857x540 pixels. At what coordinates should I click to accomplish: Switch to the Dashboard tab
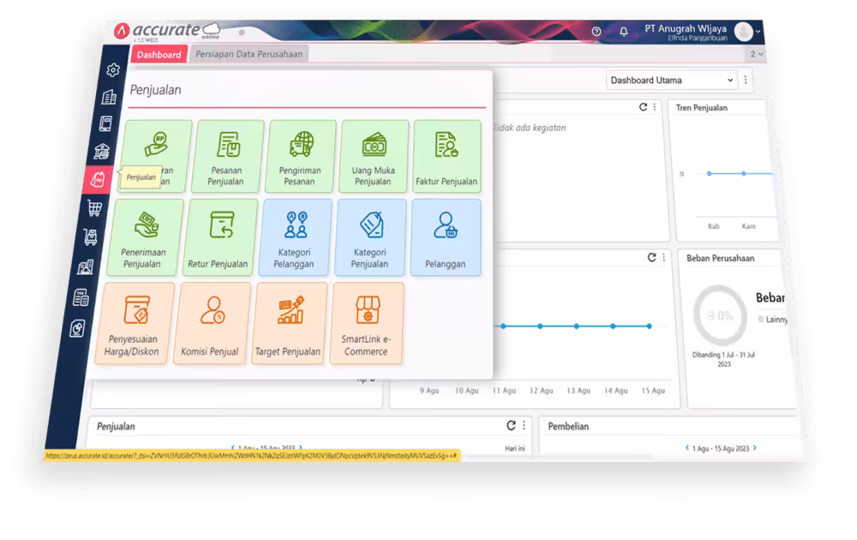click(159, 55)
